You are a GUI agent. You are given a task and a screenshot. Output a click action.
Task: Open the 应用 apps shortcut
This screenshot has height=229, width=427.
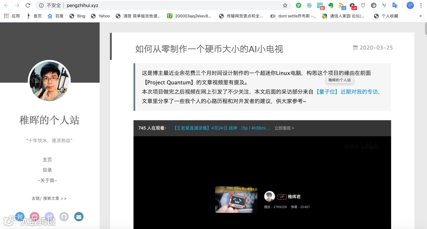(12, 16)
